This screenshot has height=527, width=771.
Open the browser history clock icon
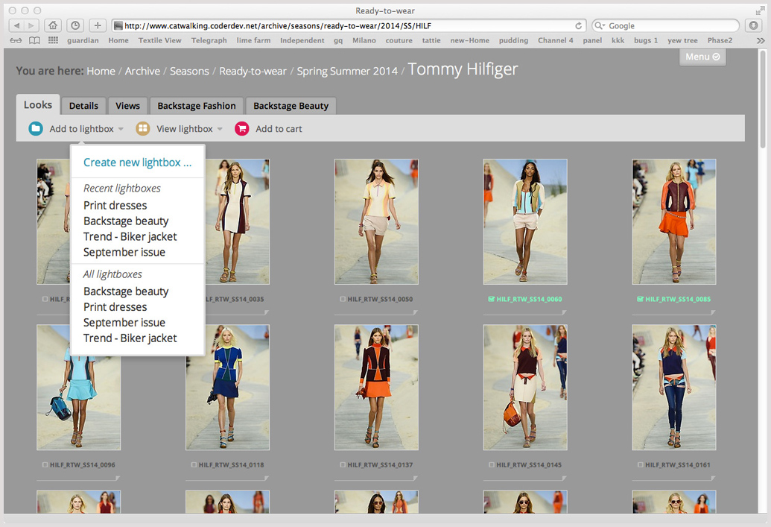point(75,25)
